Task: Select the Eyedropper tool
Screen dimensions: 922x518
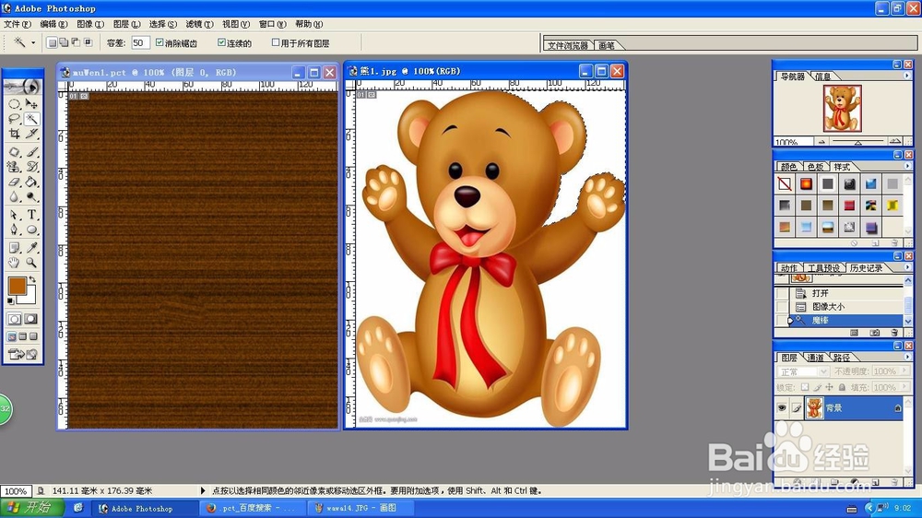Action: [x=31, y=248]
